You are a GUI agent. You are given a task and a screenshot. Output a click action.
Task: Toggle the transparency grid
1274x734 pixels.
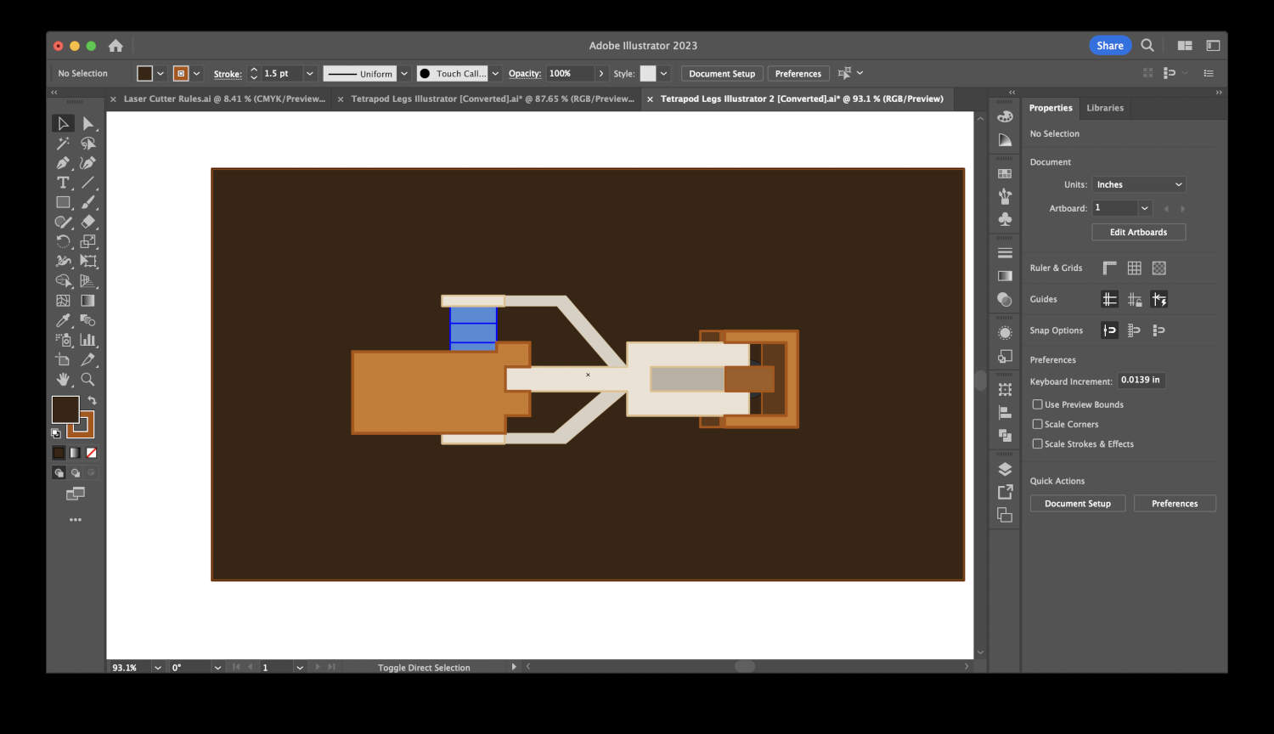coord(1158,268)
